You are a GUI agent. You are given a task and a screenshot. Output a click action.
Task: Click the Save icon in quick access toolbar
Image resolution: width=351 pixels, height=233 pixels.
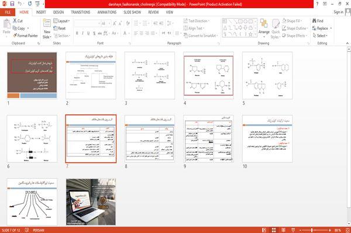[12, 4]
